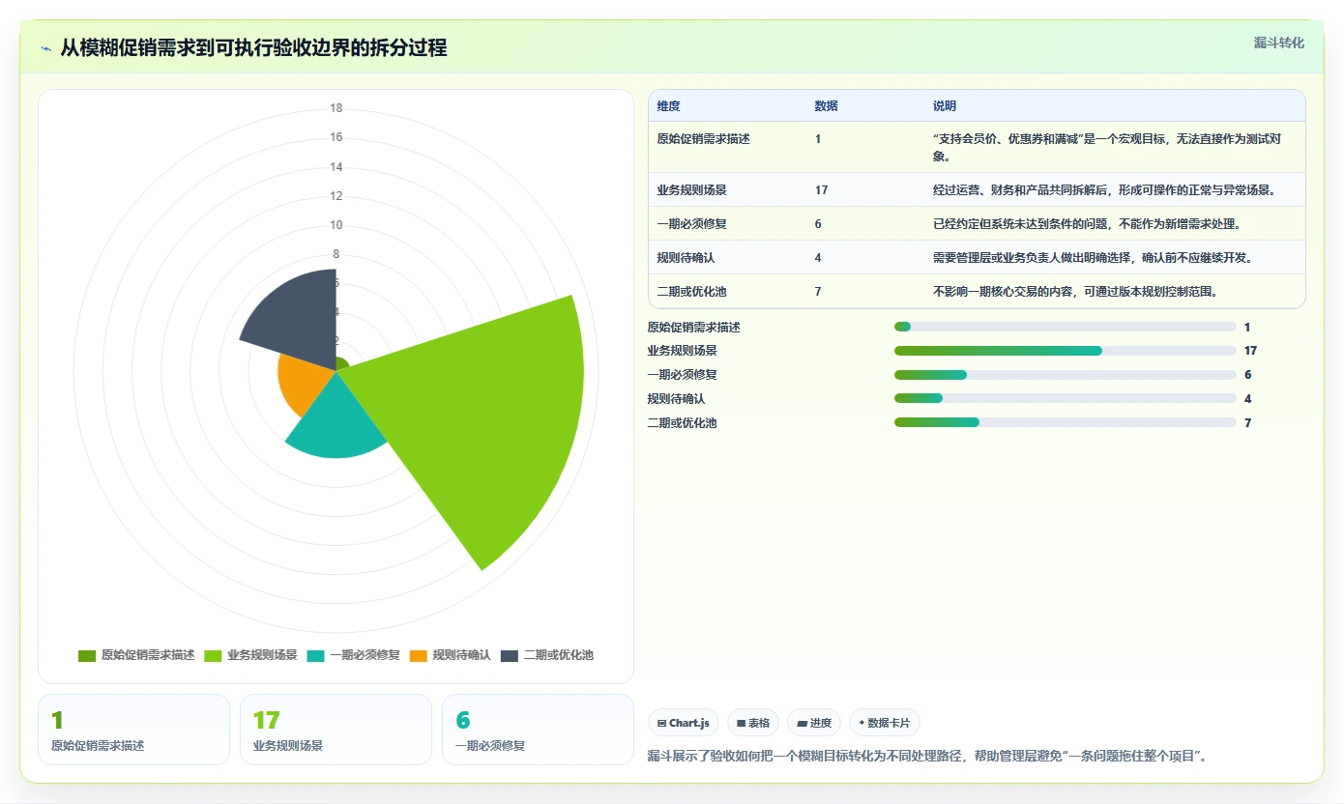This screenshot has height=804, width=1344.
Task: Click the data value 7 in table
Action: click(x=818, y=292)
